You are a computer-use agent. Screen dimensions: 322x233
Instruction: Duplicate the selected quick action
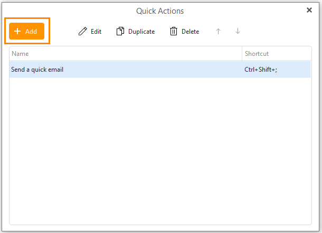tap(136, 32)
